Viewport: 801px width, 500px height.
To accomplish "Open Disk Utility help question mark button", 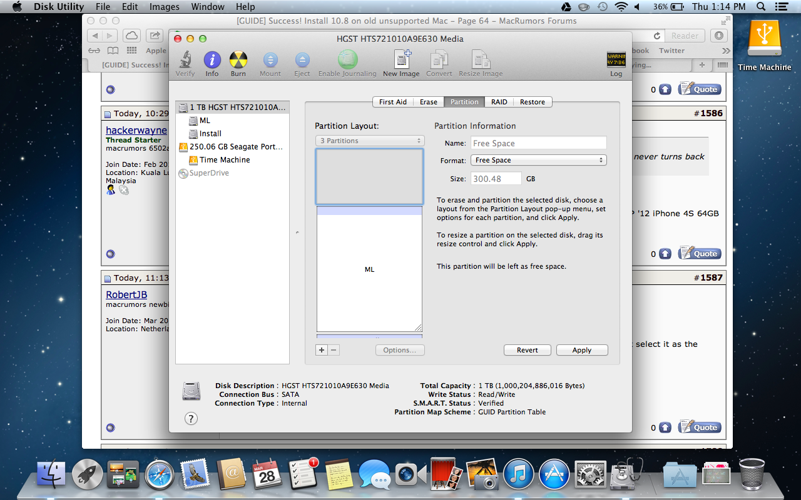I will tap(191, 419).
